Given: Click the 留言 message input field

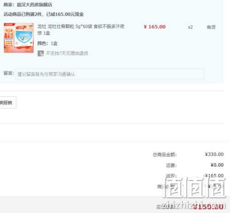Looking at the screenshot, I should click(x=109, y=74).
